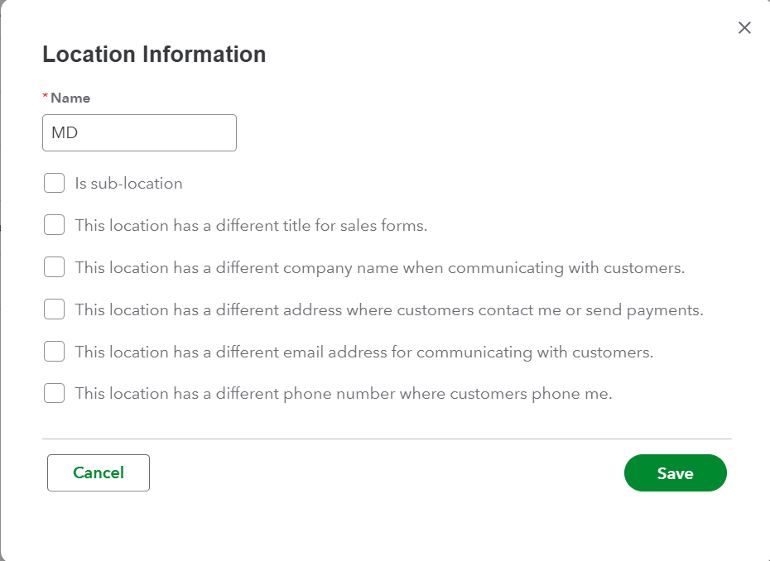The image size is (770, 561).
Task: Click the 'different email address' label text
Action: (363, 352)
